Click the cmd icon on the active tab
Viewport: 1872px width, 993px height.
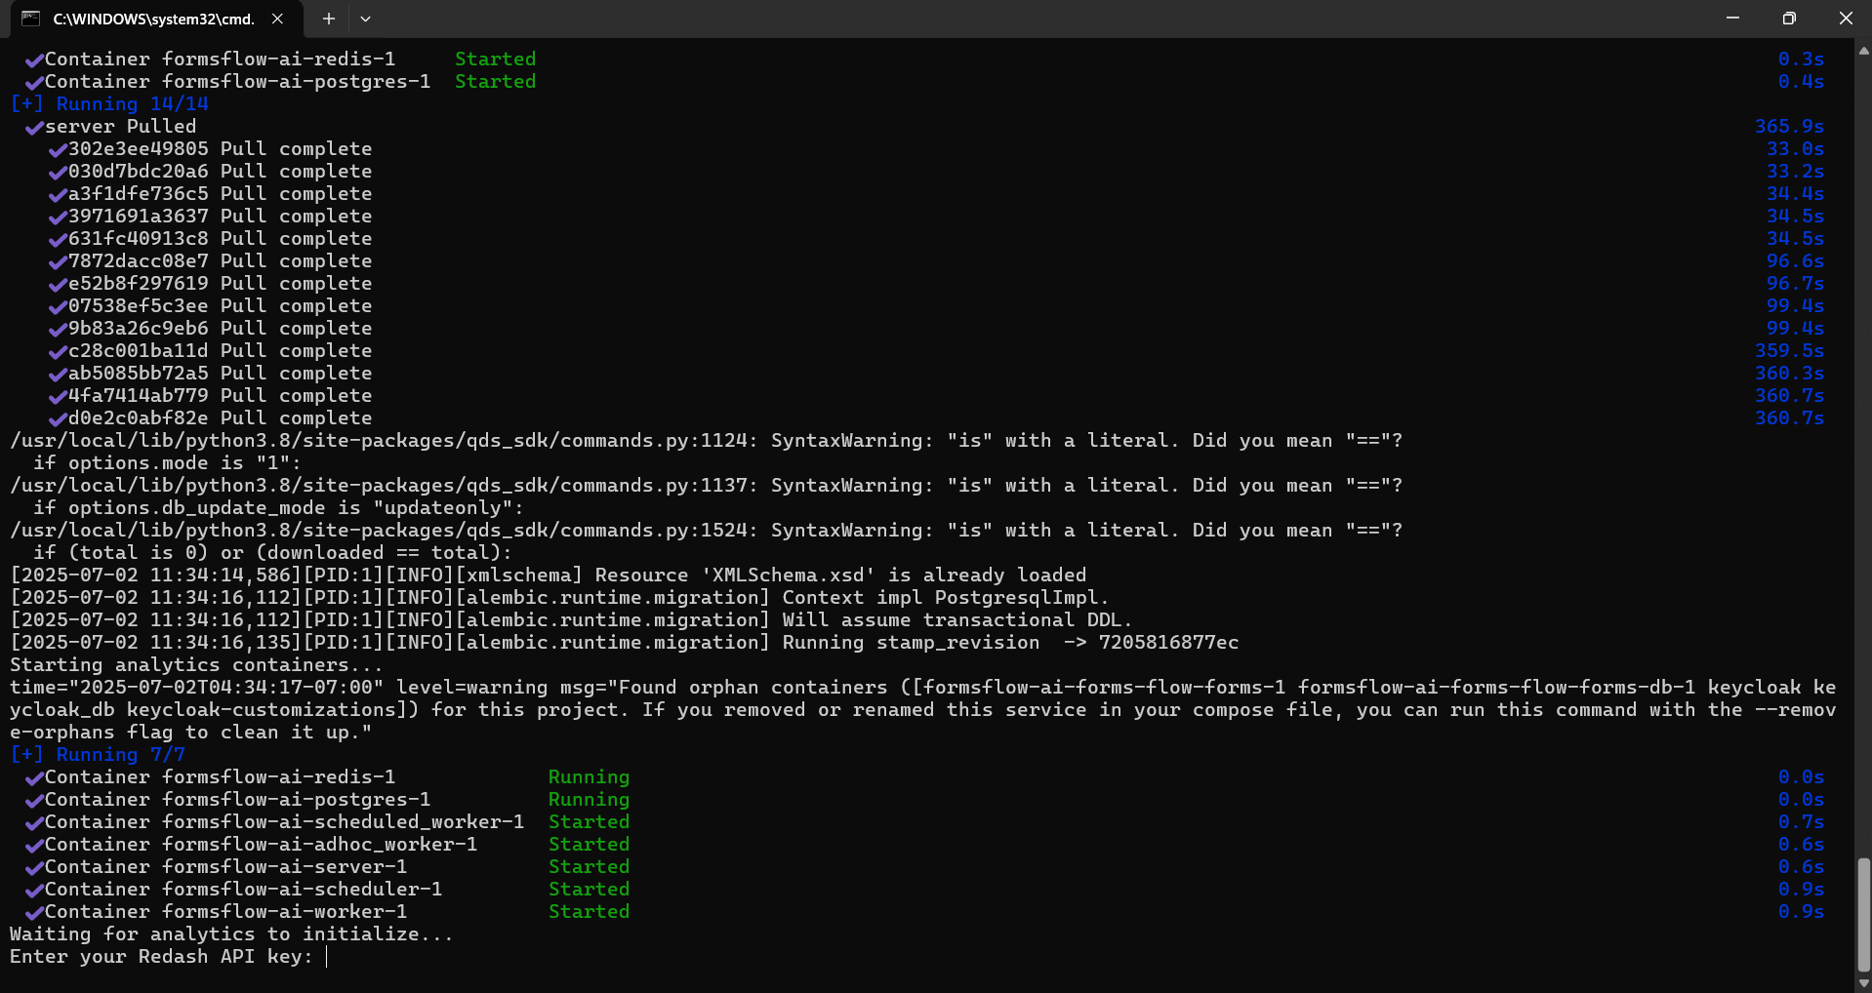tap(32, 19)
